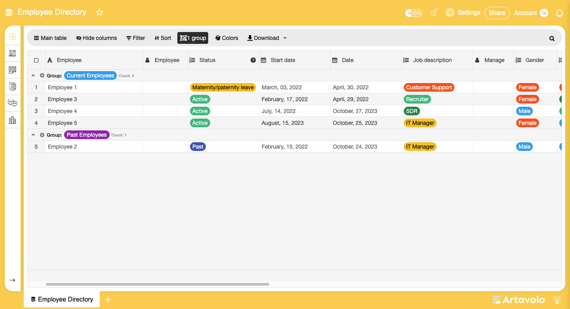Click the Employee 1 name cell

coord(94,87)
